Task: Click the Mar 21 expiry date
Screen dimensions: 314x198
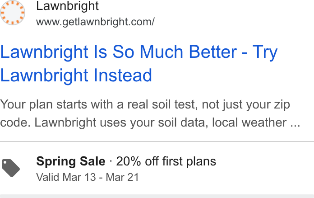Action: 122,177
